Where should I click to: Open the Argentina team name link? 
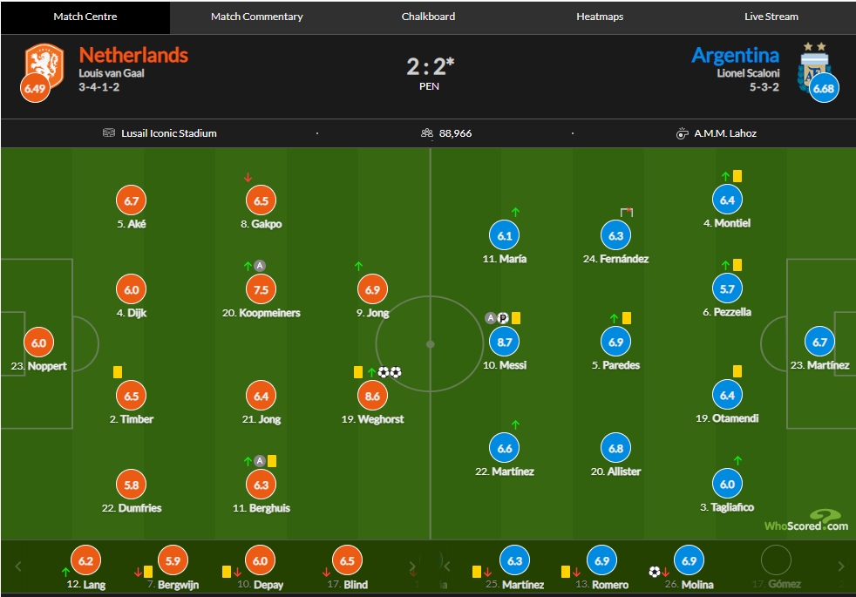coord(736,55)
